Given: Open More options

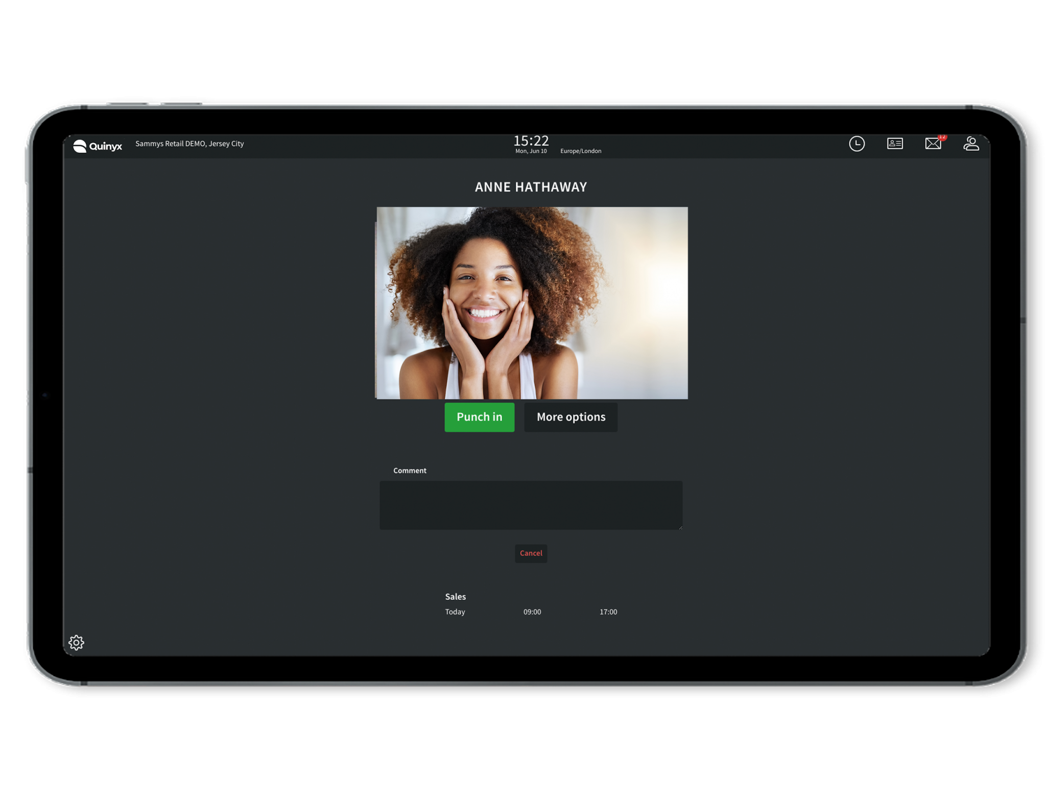Looking at the screenshot, I should tap(570, 417).
